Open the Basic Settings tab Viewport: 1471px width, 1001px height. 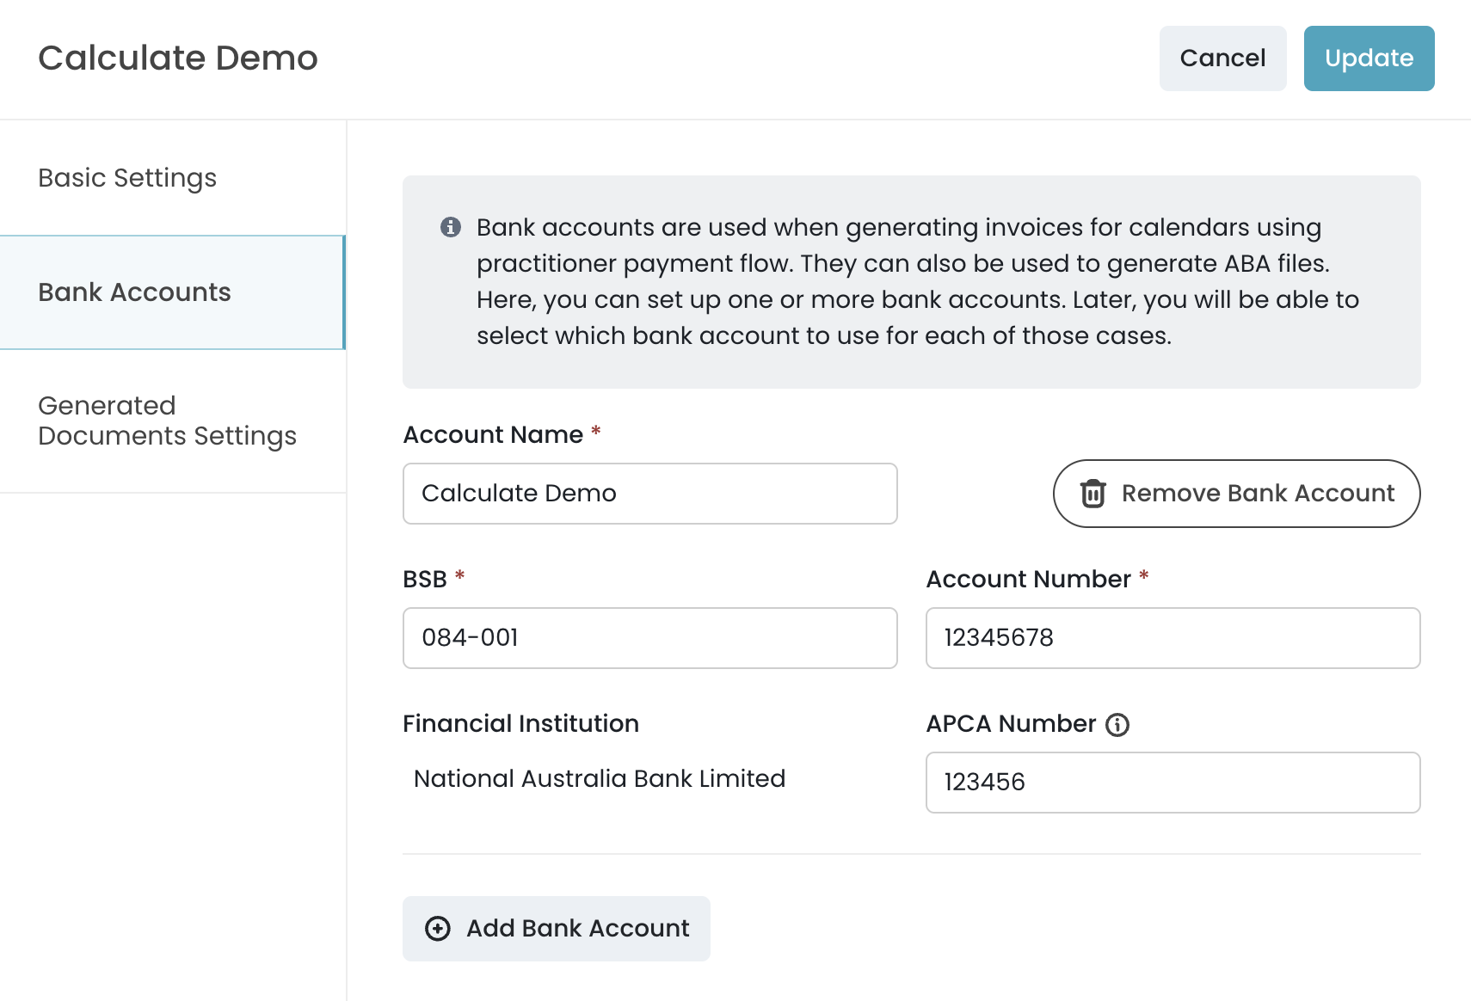point(173,178)
